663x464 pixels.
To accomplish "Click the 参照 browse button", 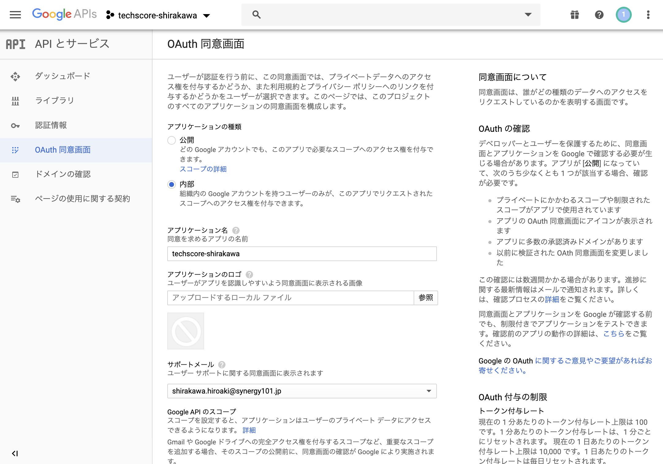I will click(426, 298).
